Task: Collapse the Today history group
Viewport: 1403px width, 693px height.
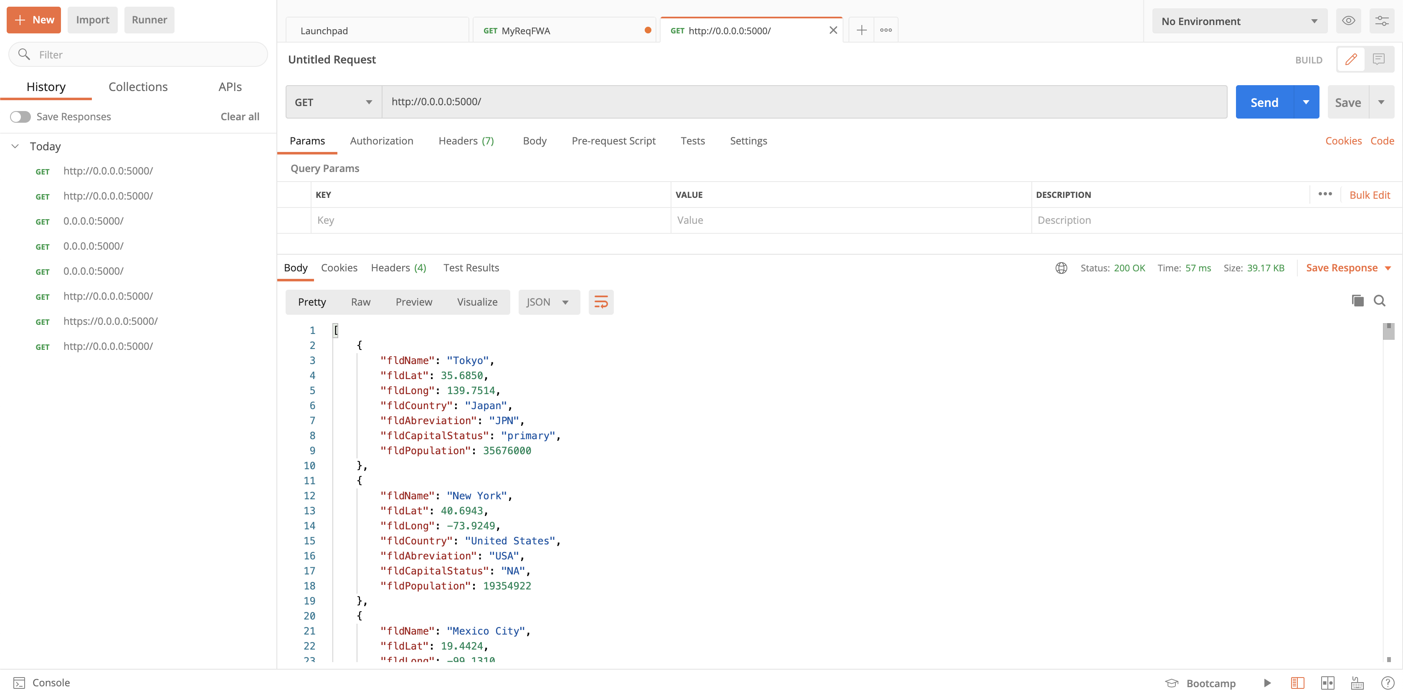Action: point(15,146)
